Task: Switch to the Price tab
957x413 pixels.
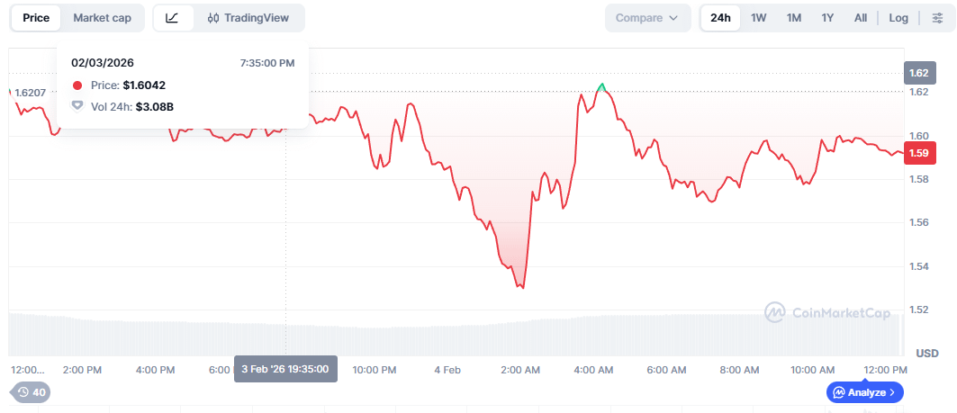Action: [36, 18]
